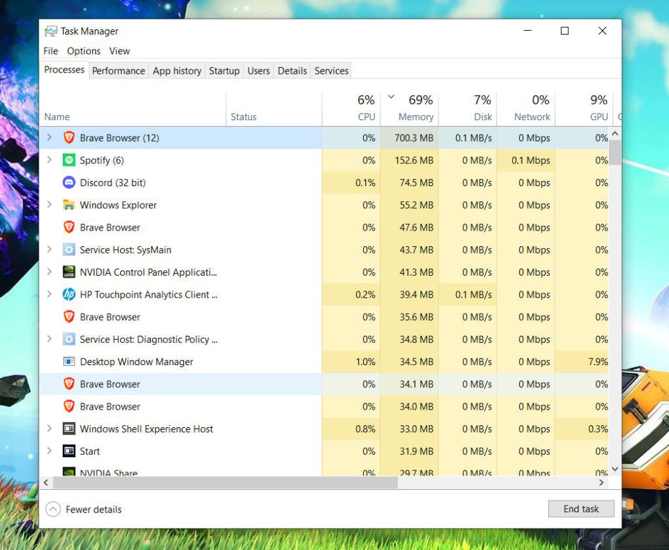The image size is (669, 550).
Task: Select the Discord (32 bit) process name
Action: click(112, 183)
